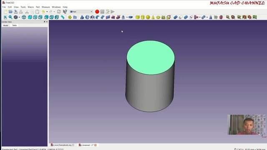Create a Cylinder primitive
The width and height of the screenshot is (267, 150).
143,17
